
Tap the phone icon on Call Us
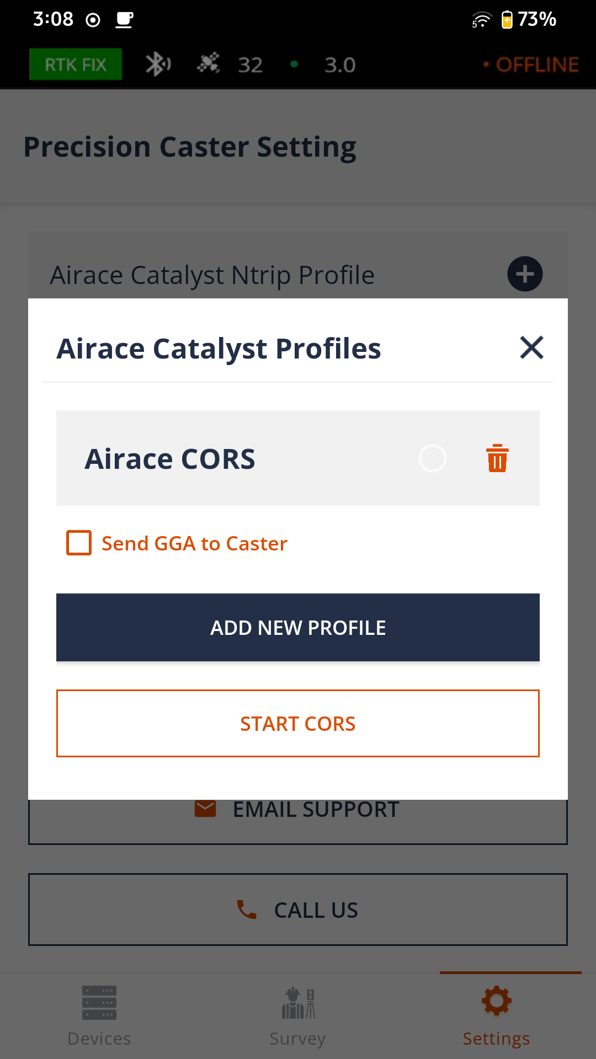[x=247, y=910]
